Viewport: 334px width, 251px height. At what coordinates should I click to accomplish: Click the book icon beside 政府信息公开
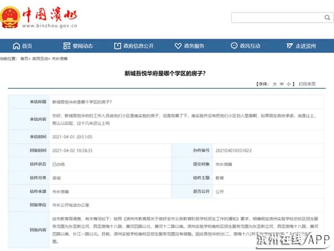[118, 46]
